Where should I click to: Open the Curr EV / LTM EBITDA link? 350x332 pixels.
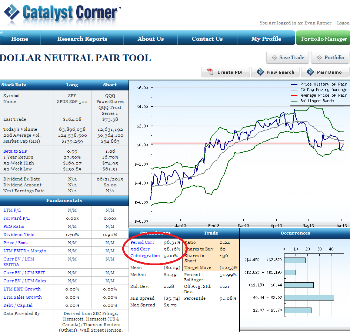point(19,262)
